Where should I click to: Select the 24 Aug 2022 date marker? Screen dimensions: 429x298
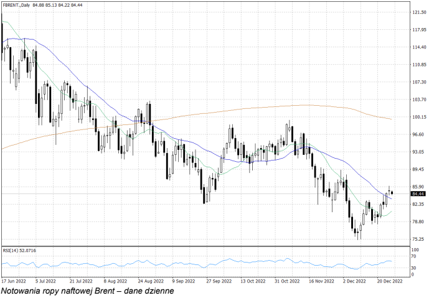(x=149, y=281)
